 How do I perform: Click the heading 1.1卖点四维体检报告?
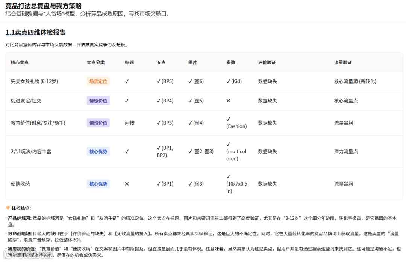coord(35,32)
